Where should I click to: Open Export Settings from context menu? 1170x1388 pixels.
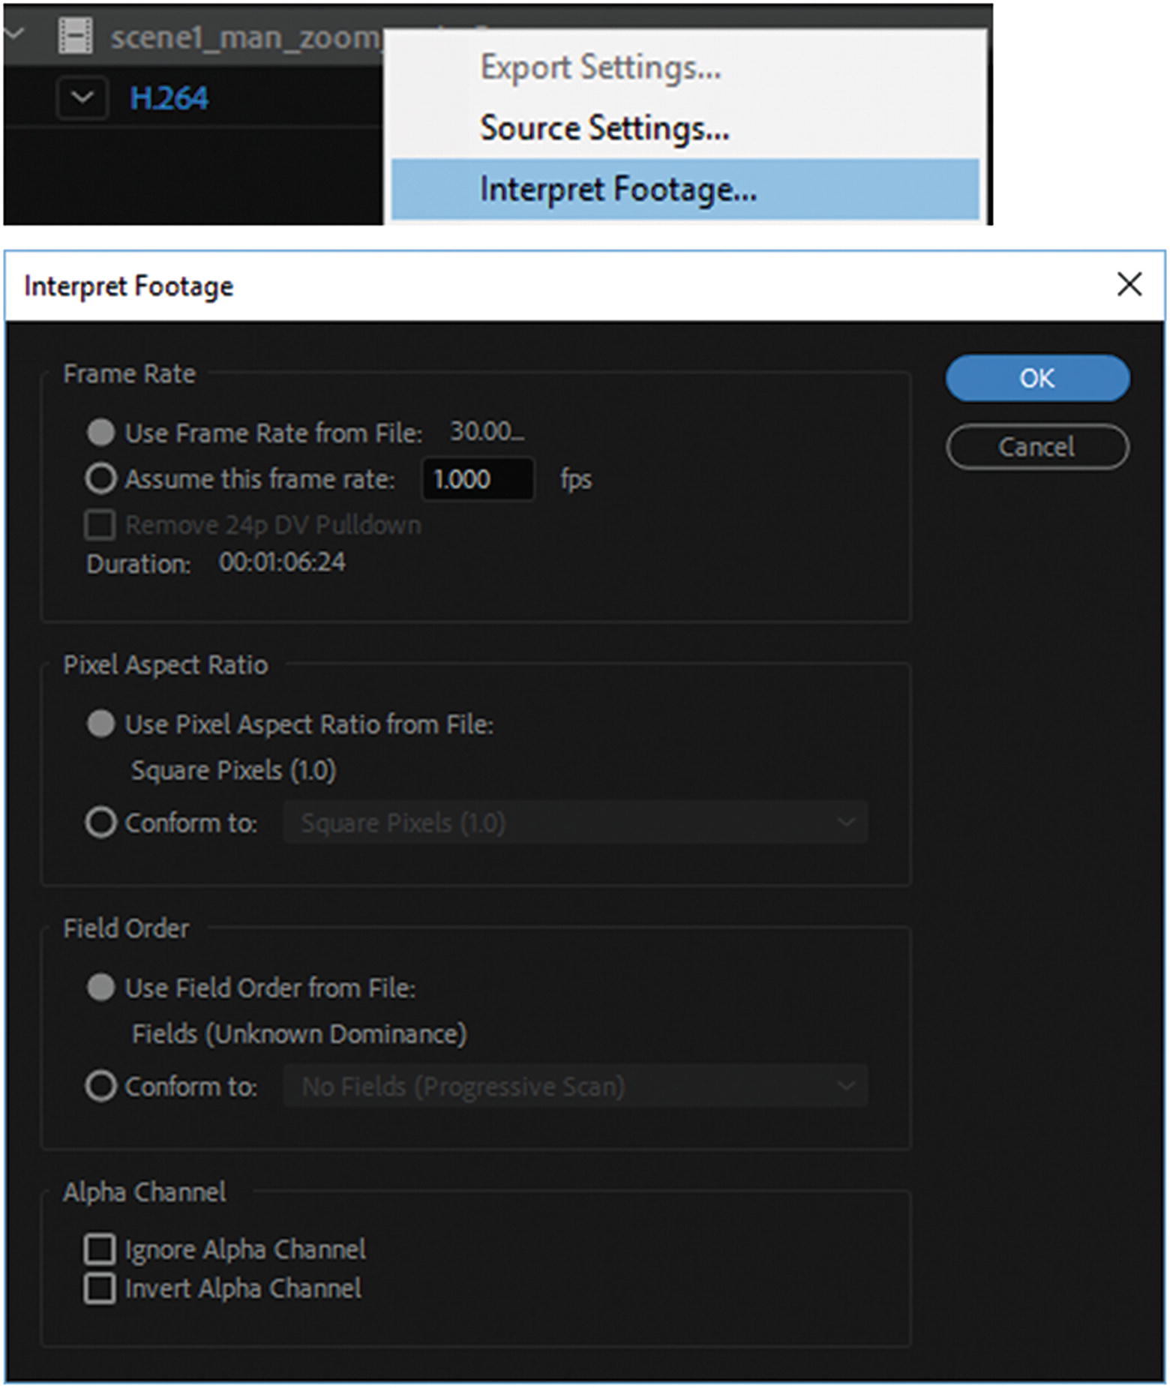[x=600, y=67]
